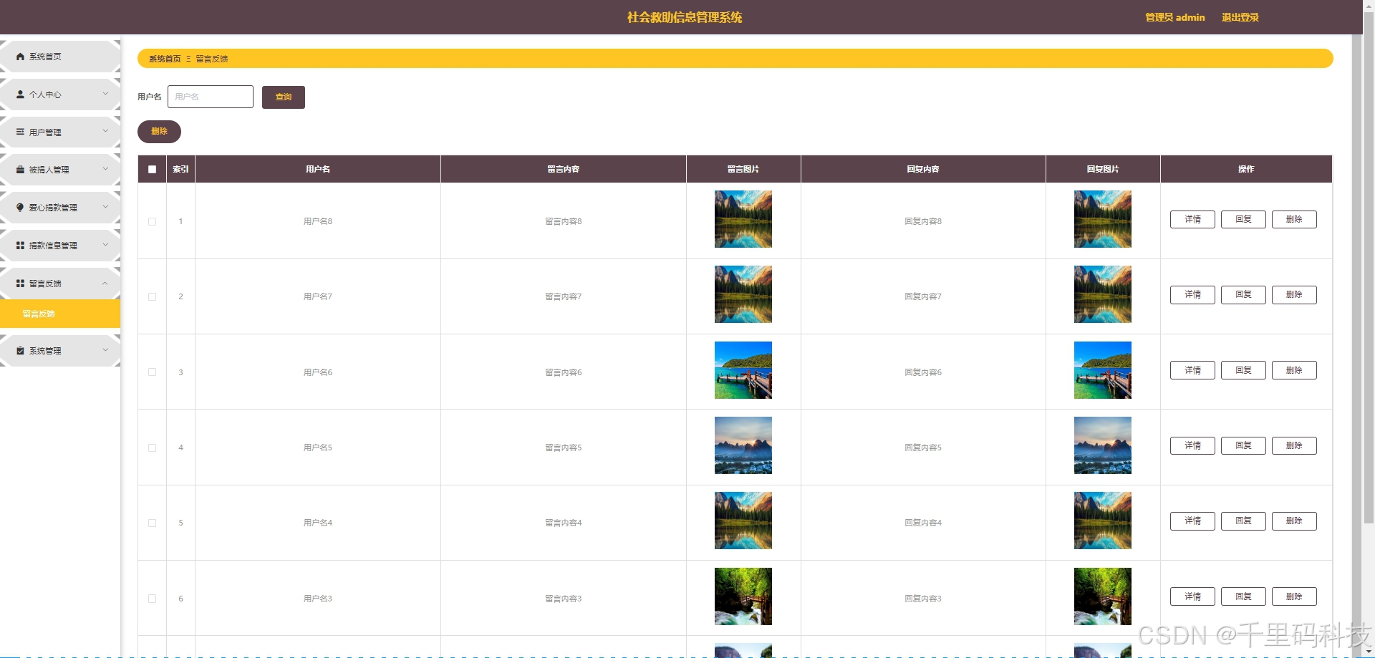This screenshot has height=658, width=1375.
Task: Check the checkbox for row 用户名4
Action: 152,523
